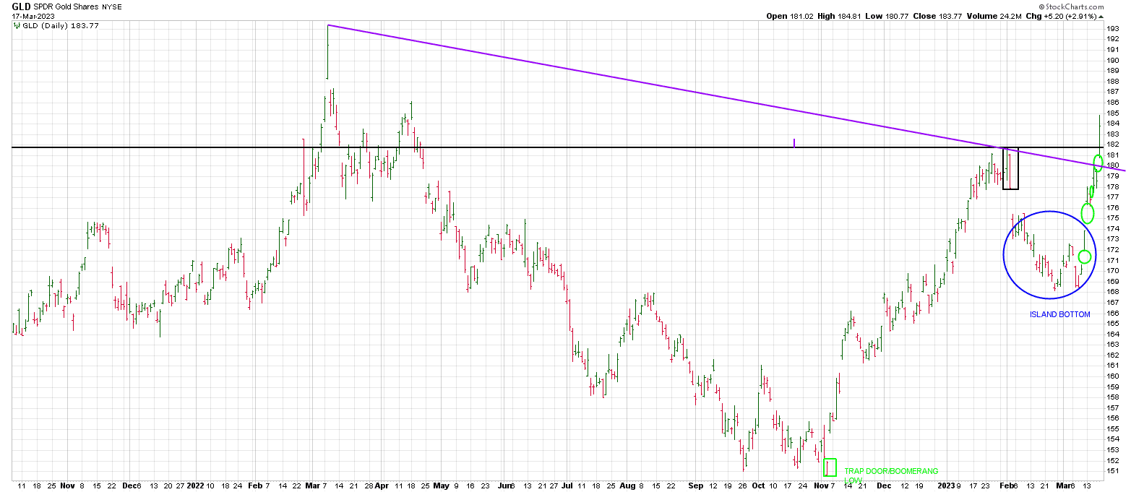
Task: Click the GLD legend icon at top-left
Action: pyautogui.click(x=17, y=26)
